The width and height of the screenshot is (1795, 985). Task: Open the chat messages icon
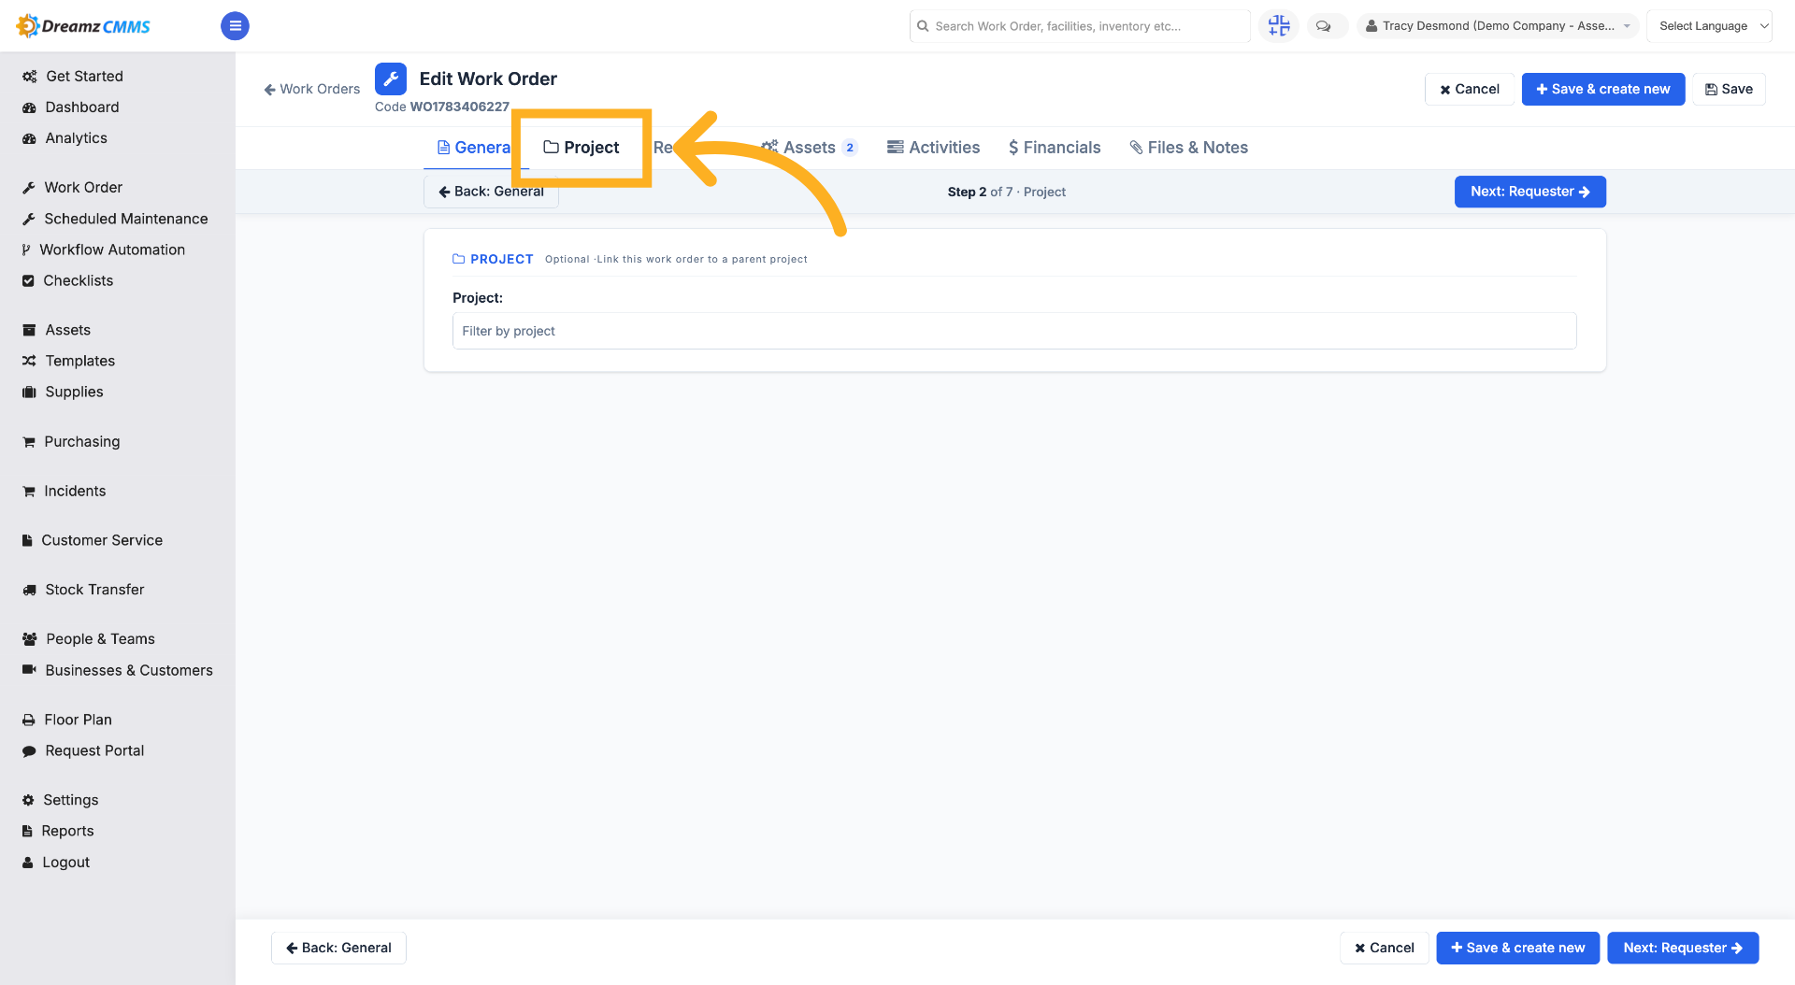point(1324,26)
